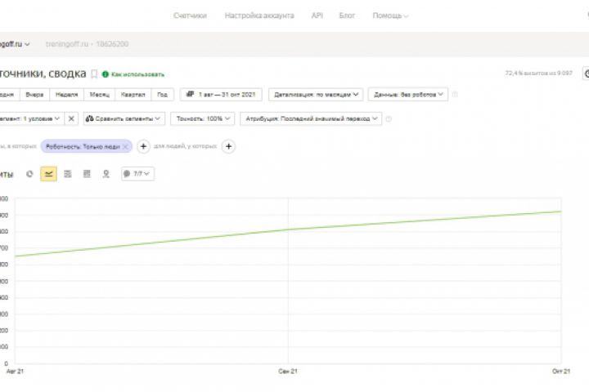589x392 pixels.
Task: Open date range picker 1 авг — 31 окт 2021
Action: (221, 95)
